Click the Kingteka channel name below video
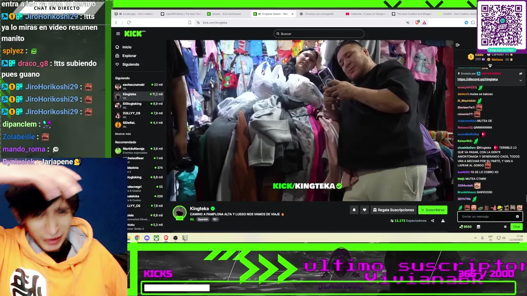This screenshot has width=527, height=296. [199, 209]
